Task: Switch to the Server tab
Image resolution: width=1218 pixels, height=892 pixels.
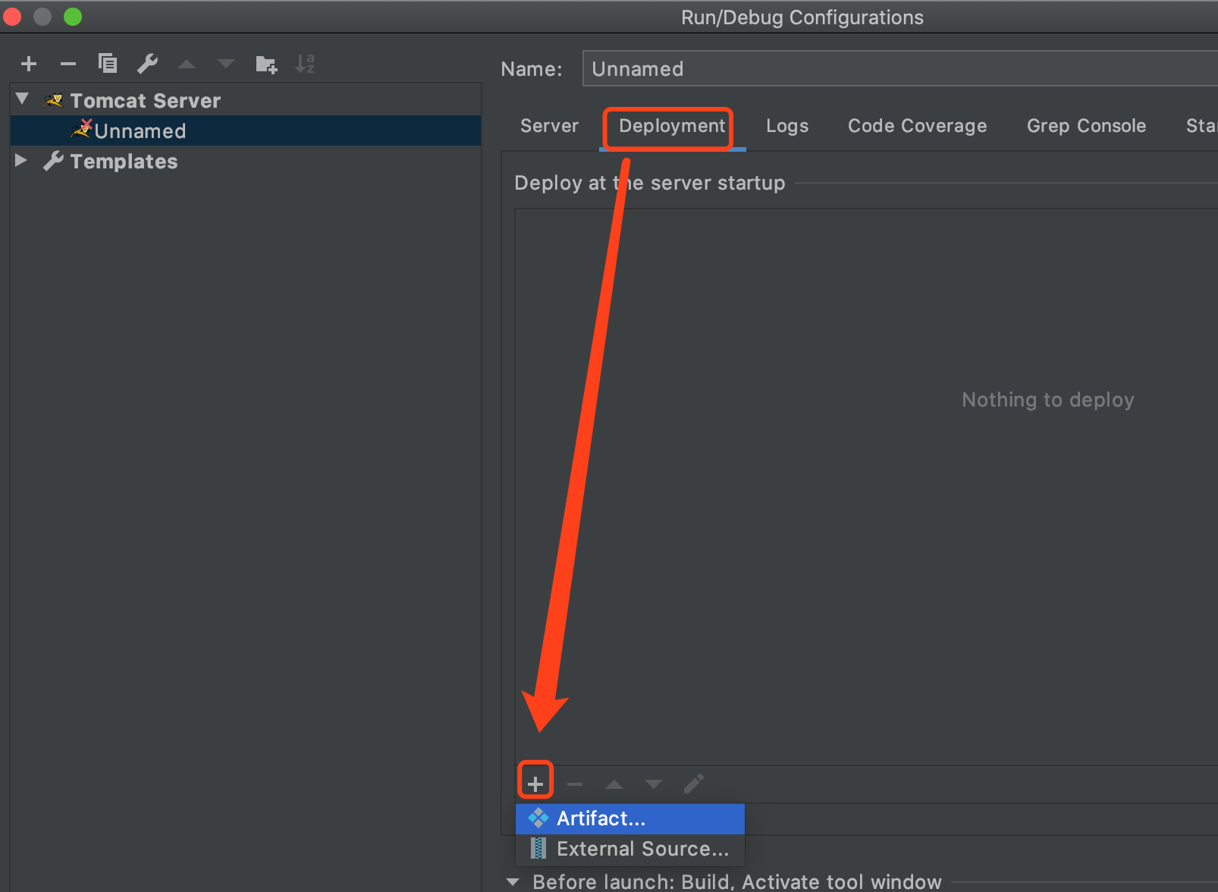Action: 549,126
